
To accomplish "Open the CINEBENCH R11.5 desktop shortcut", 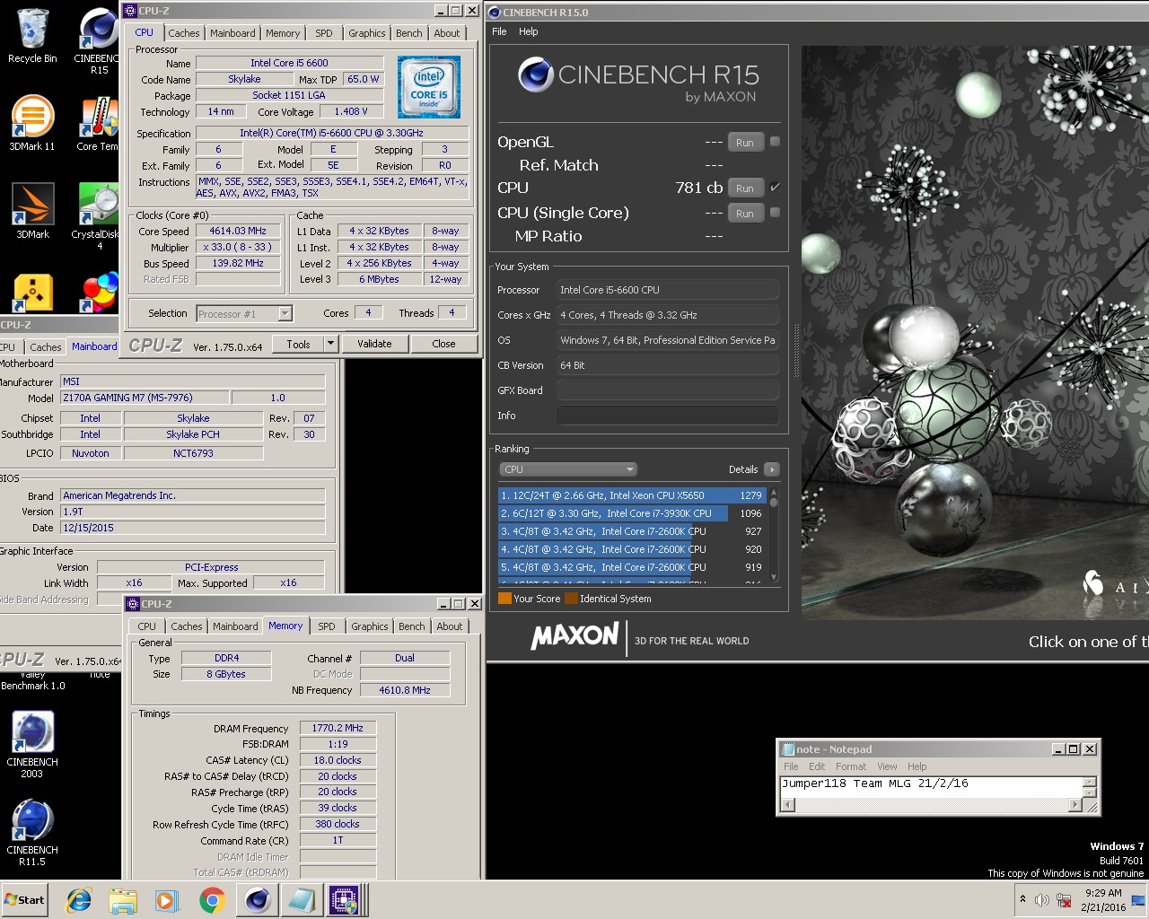I will pos(32,833).
